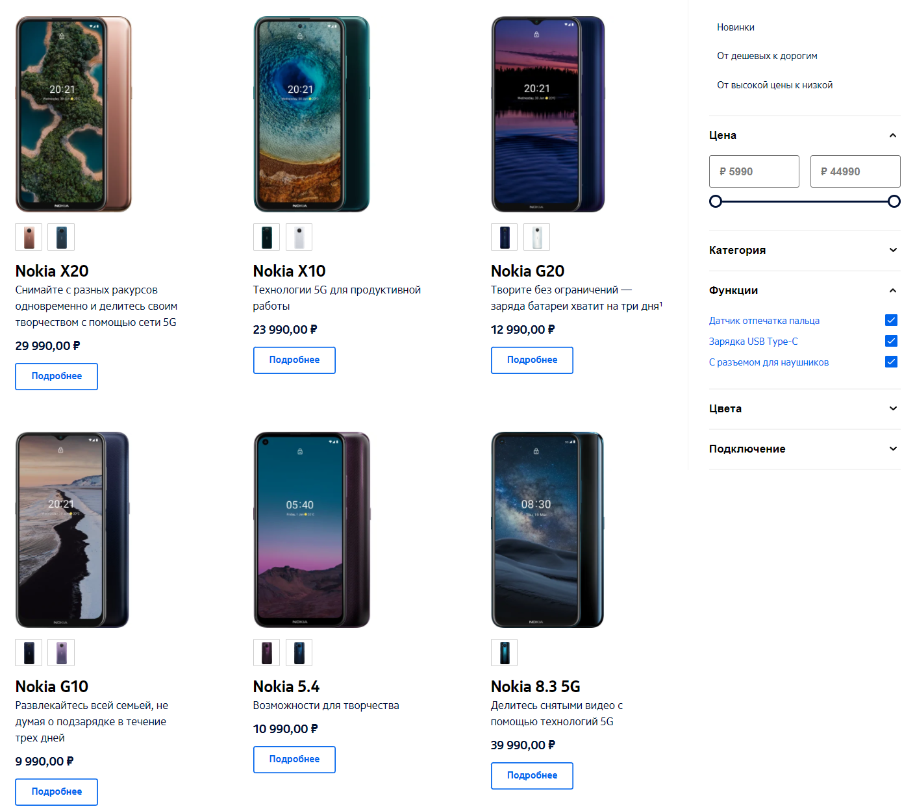
Task: Select the copper color swatch for Nokia X20
Action: 29,237
